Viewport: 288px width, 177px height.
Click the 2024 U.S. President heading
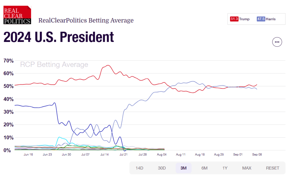[x=59, y=37]
